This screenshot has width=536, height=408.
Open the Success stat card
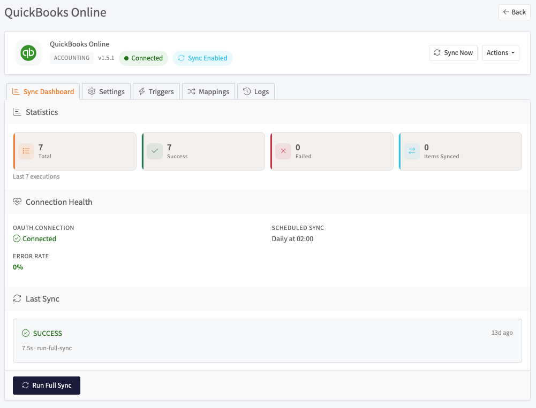(203, 151)
